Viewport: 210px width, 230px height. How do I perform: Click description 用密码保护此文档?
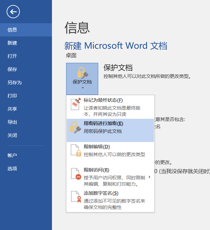pos(103,131)
